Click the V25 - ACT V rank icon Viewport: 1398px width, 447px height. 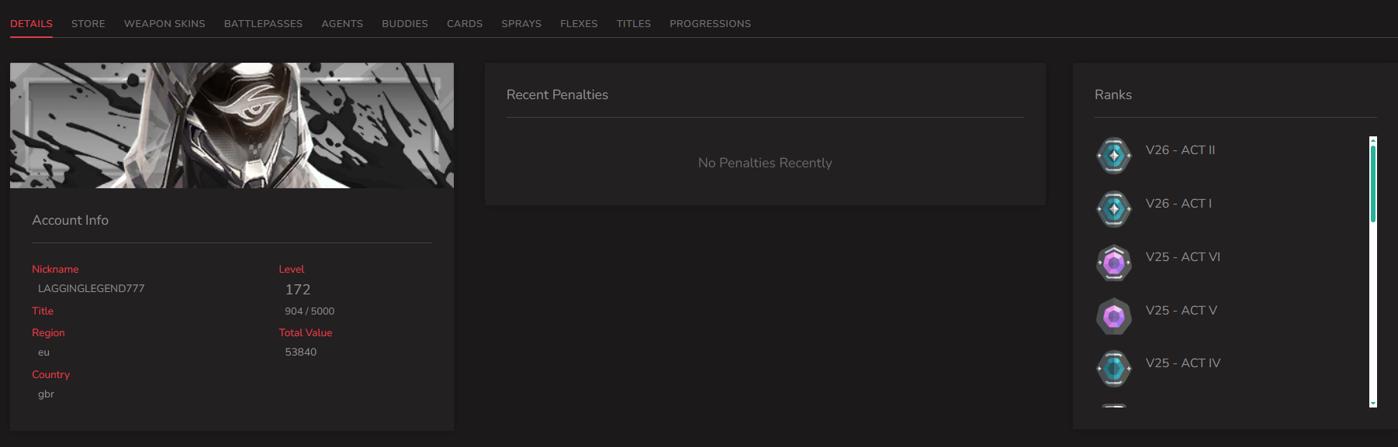click(x=1114, y=316)
